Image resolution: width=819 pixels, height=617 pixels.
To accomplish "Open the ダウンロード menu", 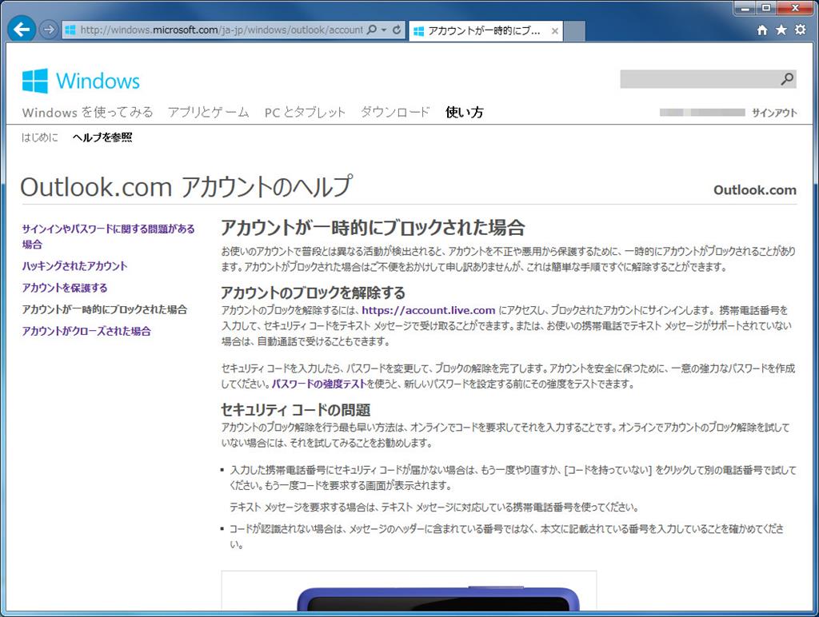I will click(x=395, y=112).
